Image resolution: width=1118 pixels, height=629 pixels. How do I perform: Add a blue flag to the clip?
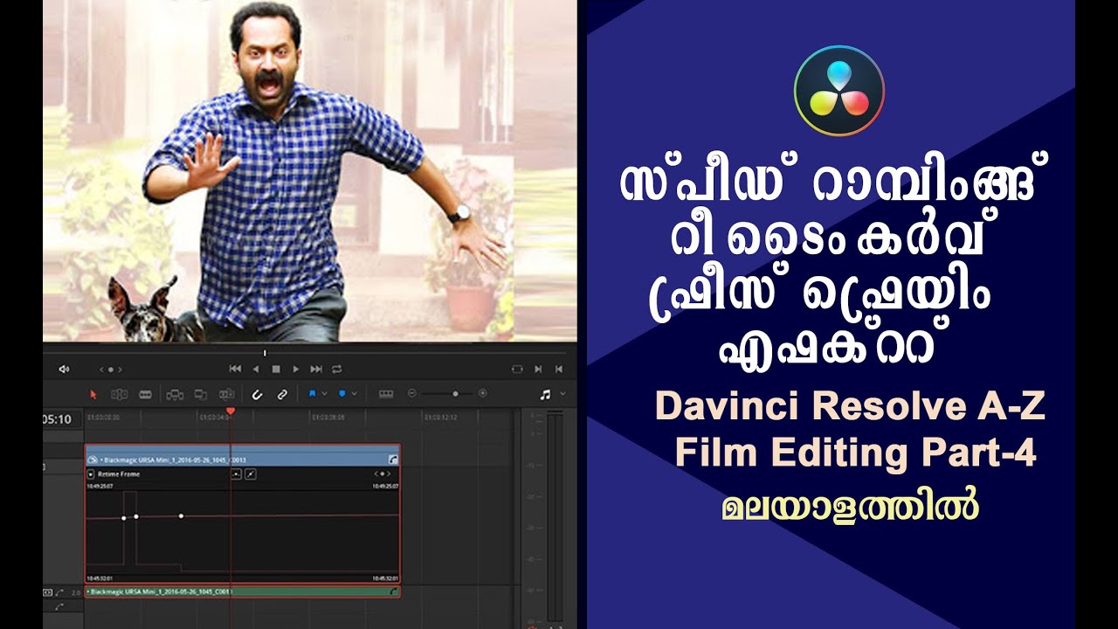(x=312, y=393)
